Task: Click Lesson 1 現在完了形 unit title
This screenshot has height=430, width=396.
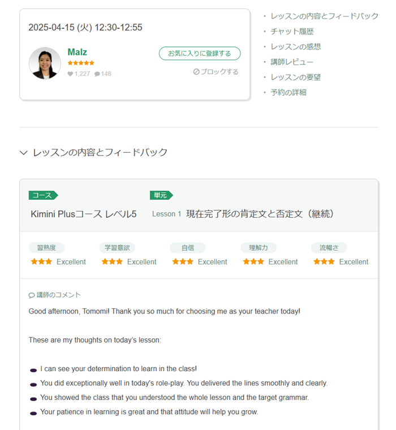Action: click(x=243, y=214)
